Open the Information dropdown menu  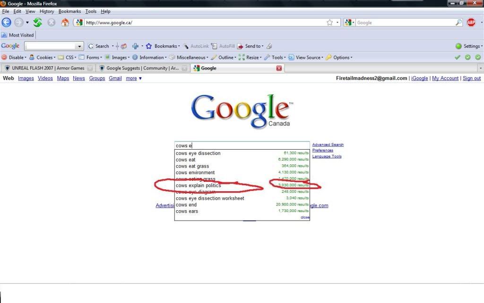coord(149,57)
